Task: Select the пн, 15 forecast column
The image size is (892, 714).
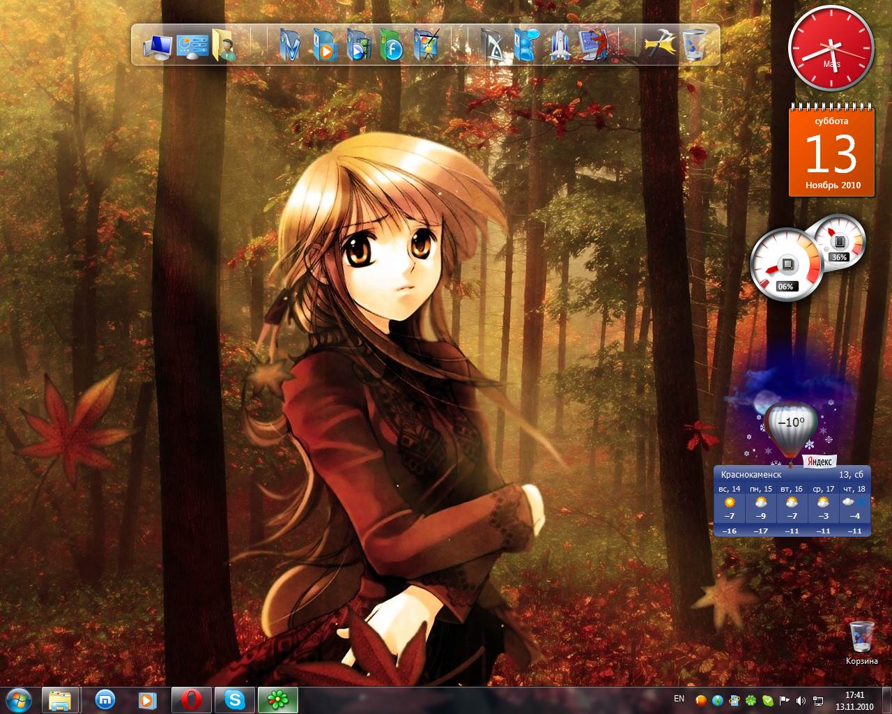Action: (761, 509)
